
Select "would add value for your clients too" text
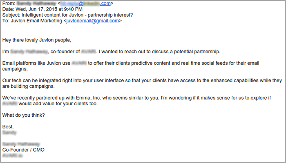click(58, 104)
